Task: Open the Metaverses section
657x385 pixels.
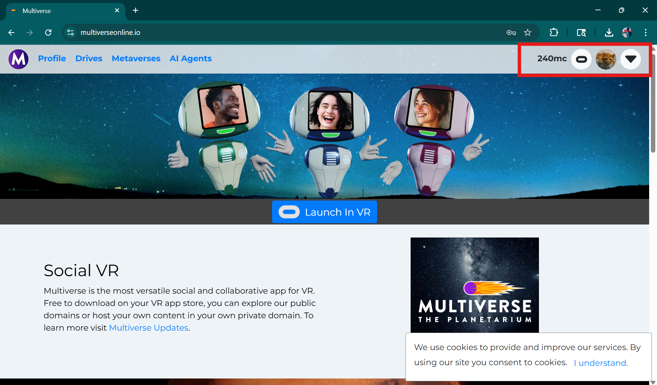Action: pyautogui.click(x=136, y=59)
